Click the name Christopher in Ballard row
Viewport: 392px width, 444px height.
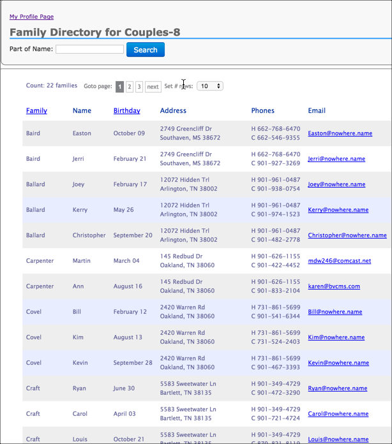(89, 235)
